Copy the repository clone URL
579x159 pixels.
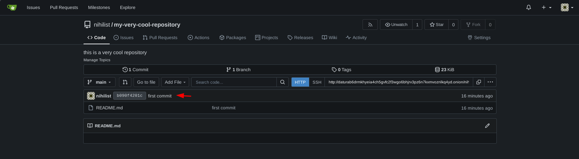[479, 82]
